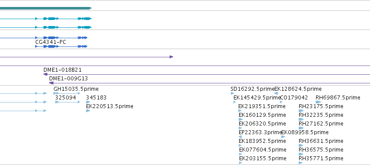
Task: Click the GH15035.5prime EST label
Action: click(76, 89)
